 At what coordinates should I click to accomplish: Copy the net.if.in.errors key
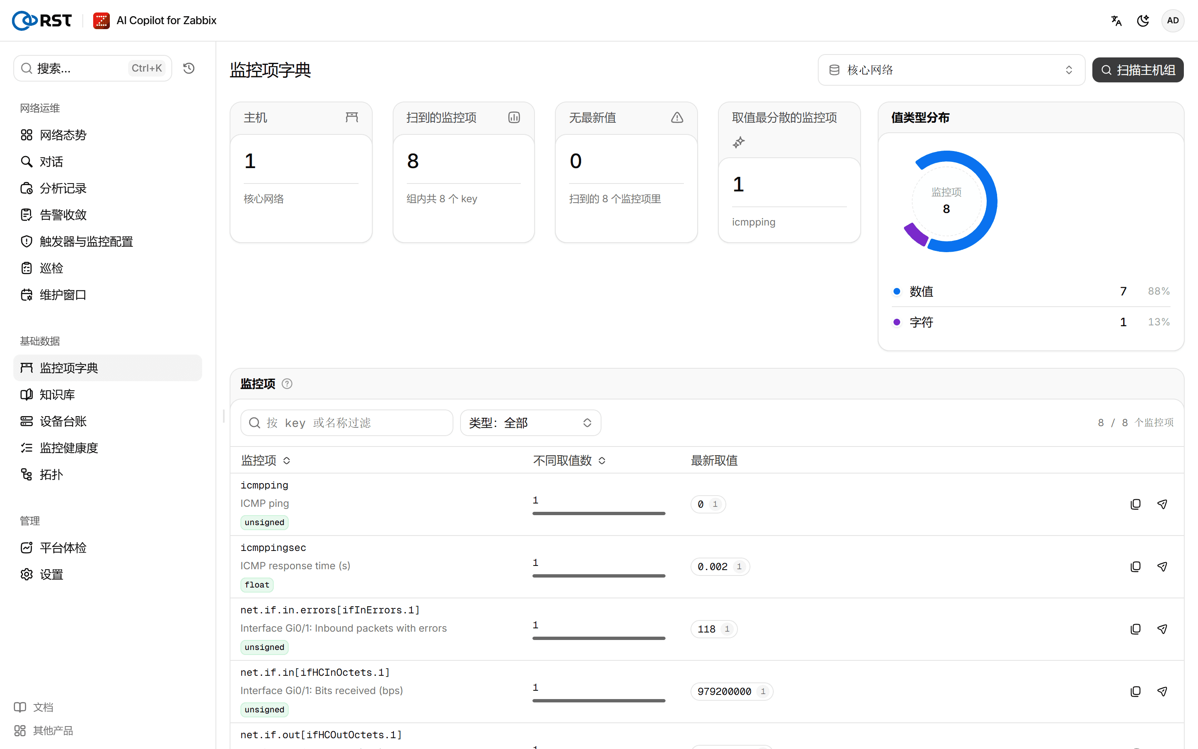[x=1136, y=629]
